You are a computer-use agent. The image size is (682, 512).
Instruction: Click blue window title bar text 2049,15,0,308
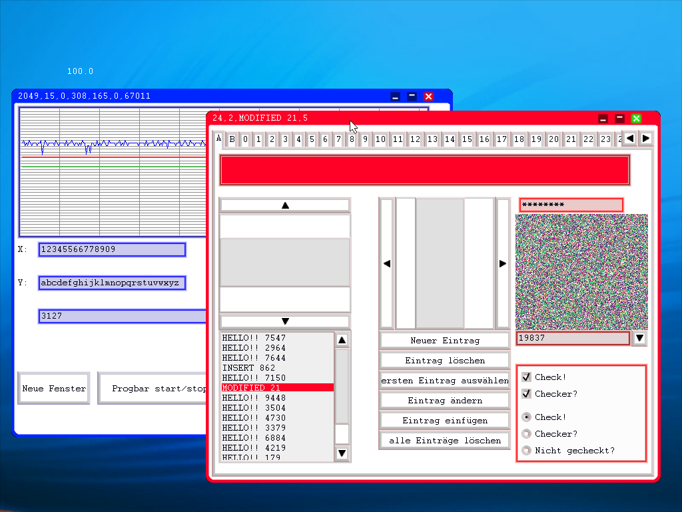(84, 96)
